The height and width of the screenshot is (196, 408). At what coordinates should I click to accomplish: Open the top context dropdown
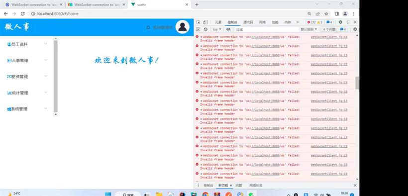[217, 29]
